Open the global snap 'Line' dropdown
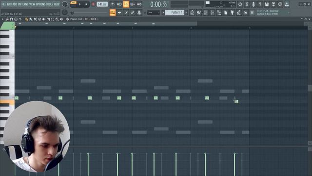 tap(153, 13)
